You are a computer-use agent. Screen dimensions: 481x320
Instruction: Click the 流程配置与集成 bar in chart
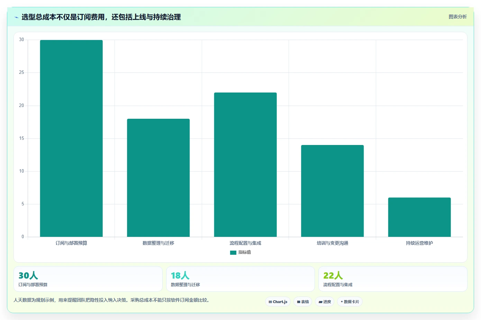245,165
